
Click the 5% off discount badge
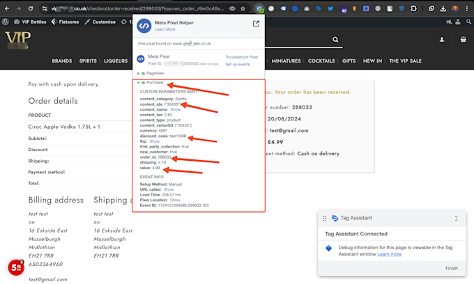click(x=16, y=267)
